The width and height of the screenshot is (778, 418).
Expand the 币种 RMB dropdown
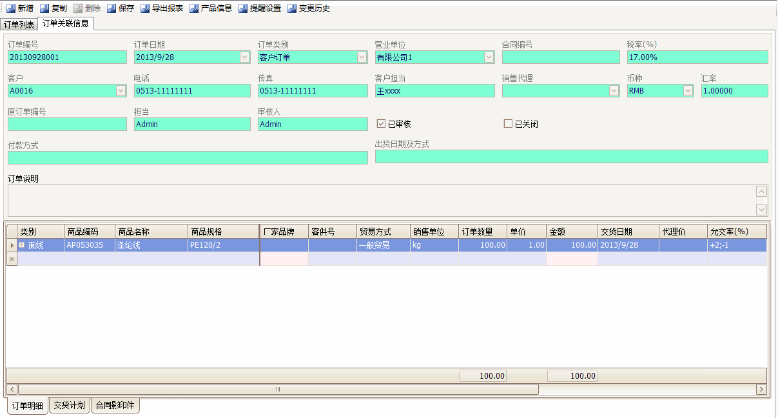pos(688,91)
